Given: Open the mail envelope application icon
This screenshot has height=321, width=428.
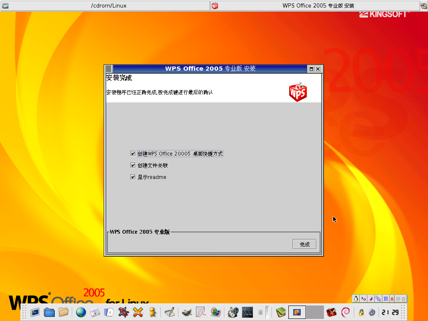Looking at the screenshot, I should coord(95,312).
